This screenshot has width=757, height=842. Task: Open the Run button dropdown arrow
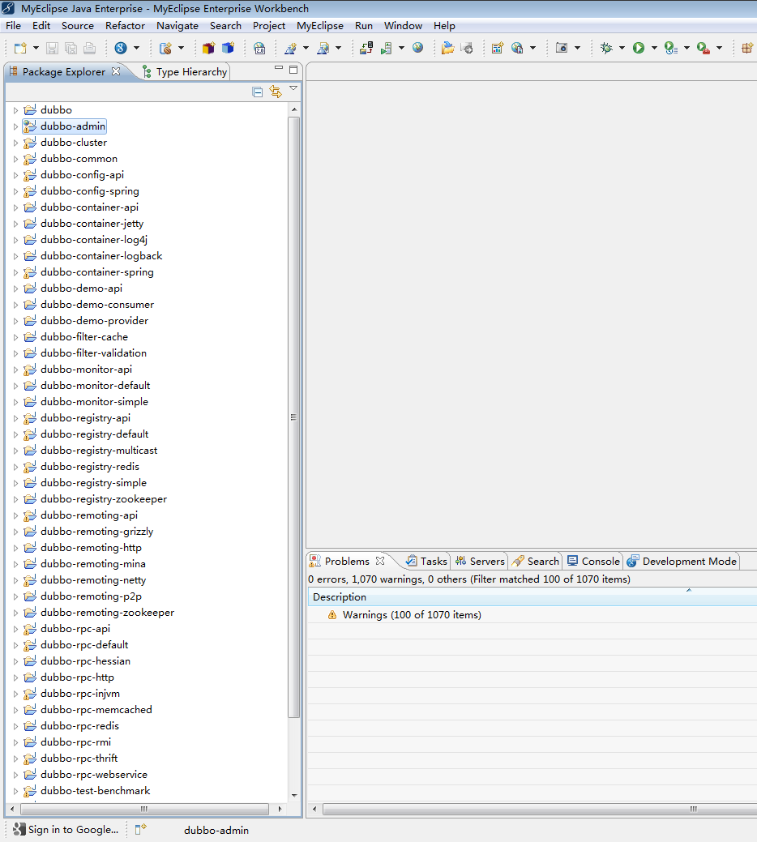(x=654, y=49)
